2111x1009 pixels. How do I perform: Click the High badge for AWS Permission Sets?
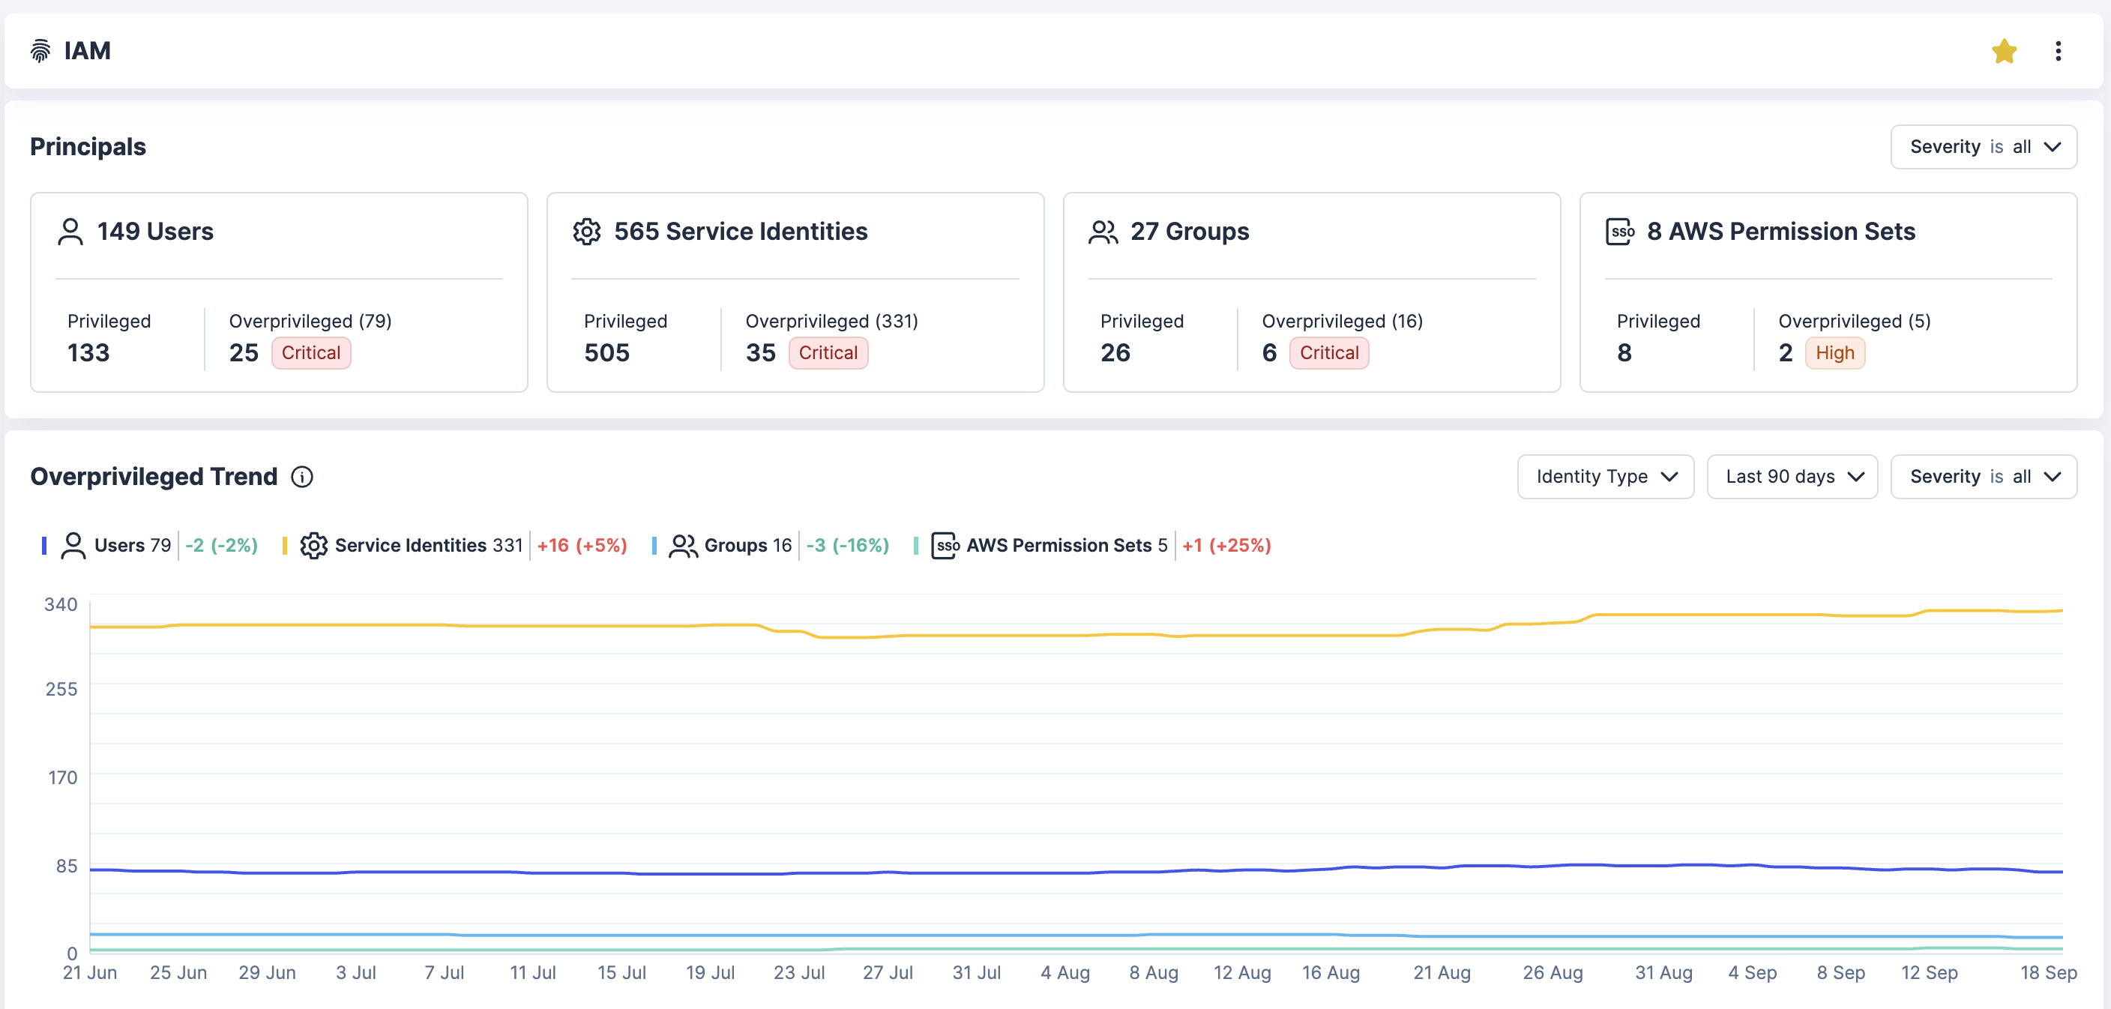[x=1834, y=353]
